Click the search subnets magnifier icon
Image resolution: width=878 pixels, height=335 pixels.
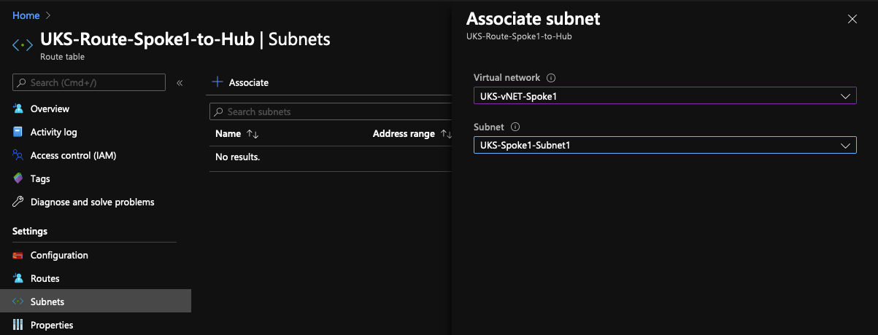point(218,112)
